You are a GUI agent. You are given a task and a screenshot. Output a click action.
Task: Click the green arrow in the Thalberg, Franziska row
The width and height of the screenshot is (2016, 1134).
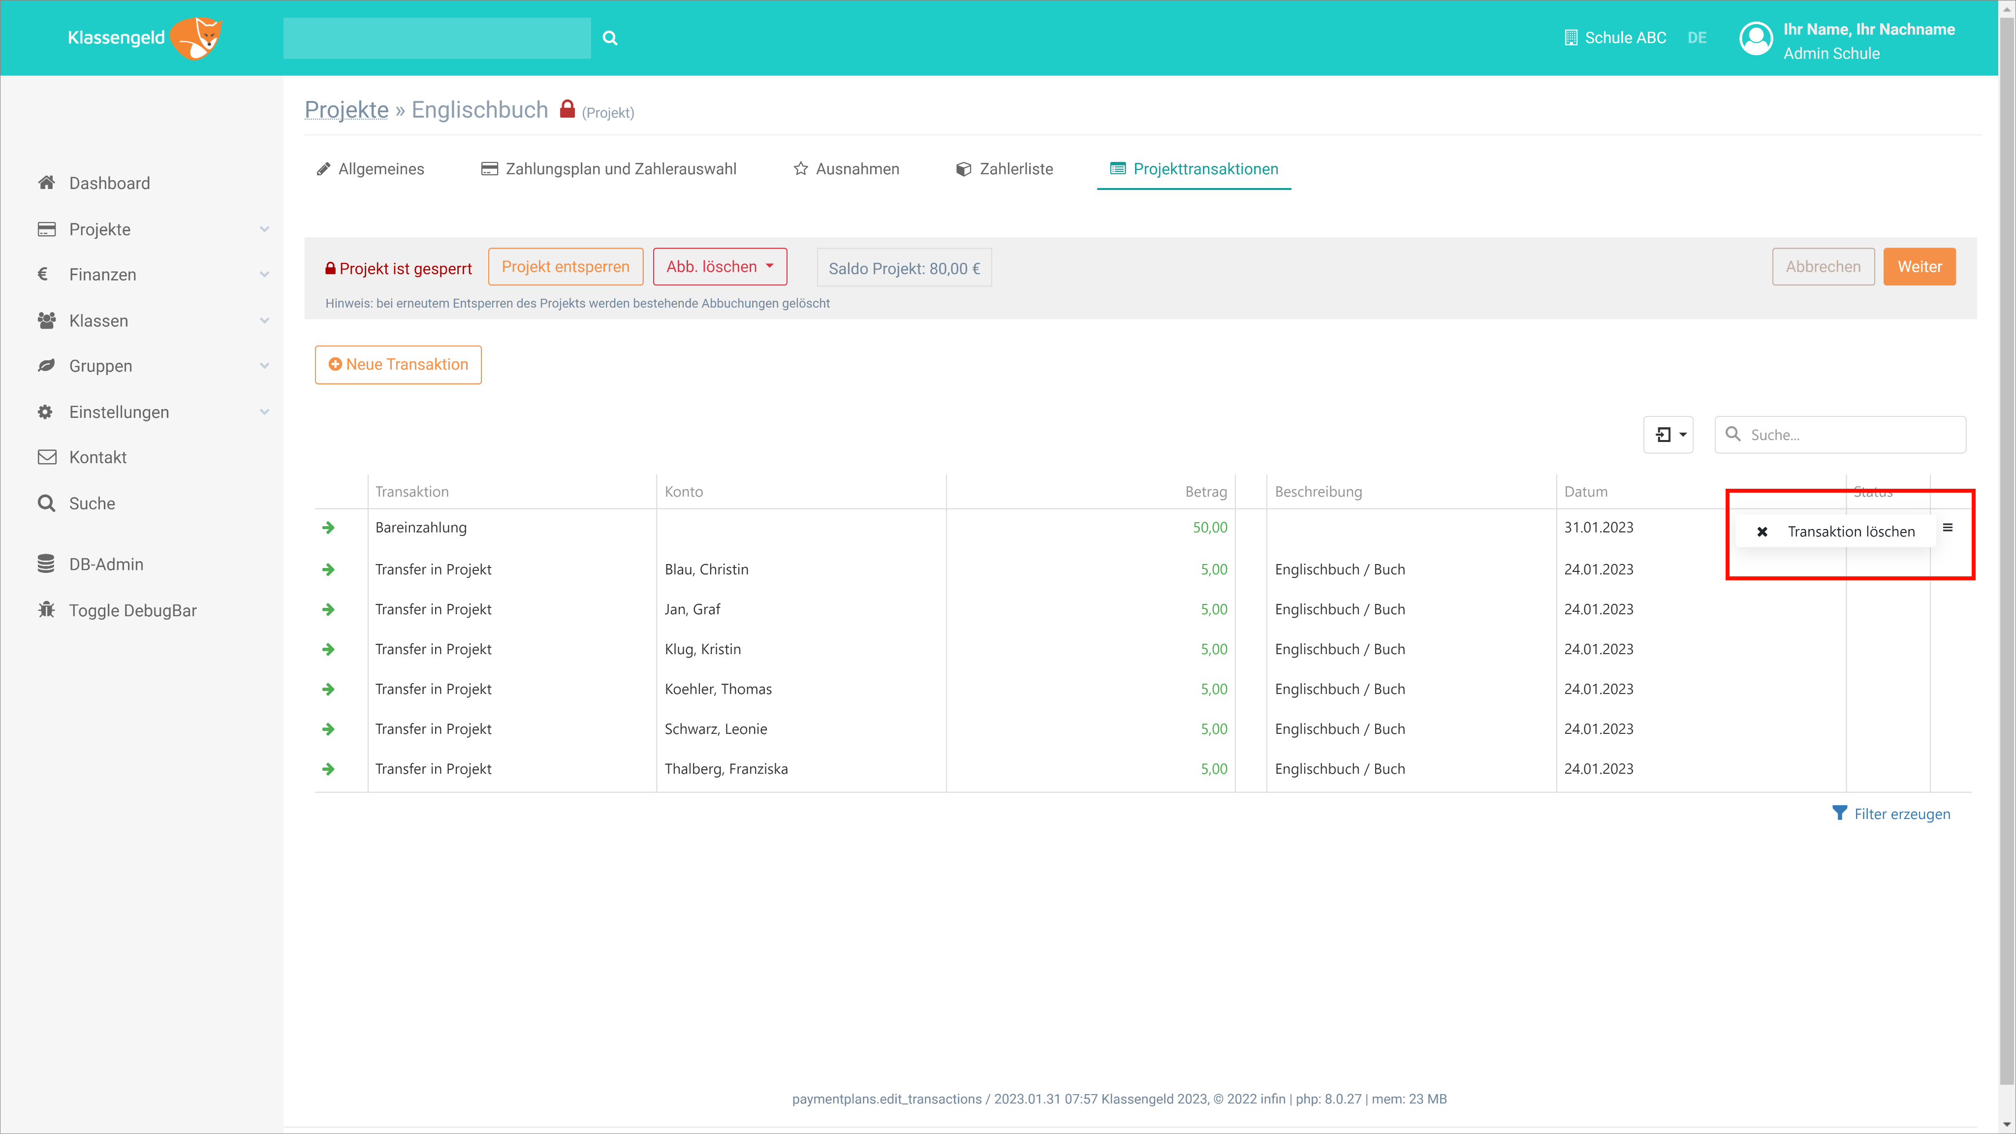[x=328, y=768]
